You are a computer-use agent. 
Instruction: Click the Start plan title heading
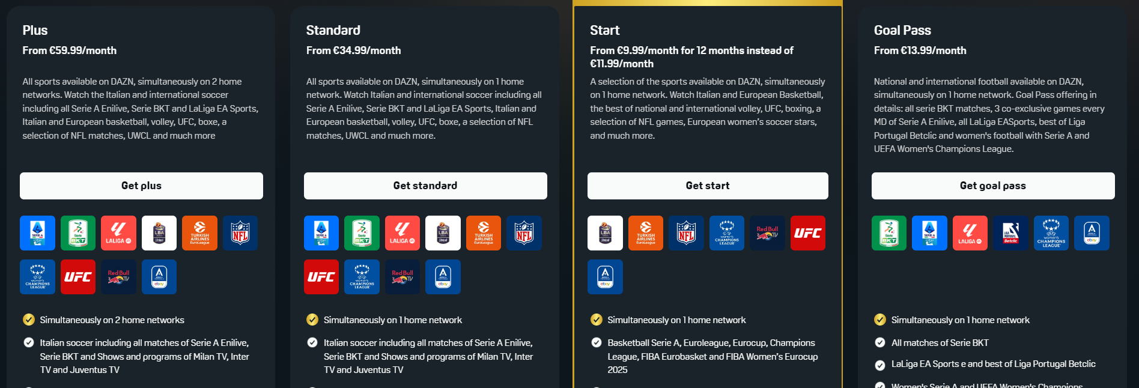(x=604, y=30)
